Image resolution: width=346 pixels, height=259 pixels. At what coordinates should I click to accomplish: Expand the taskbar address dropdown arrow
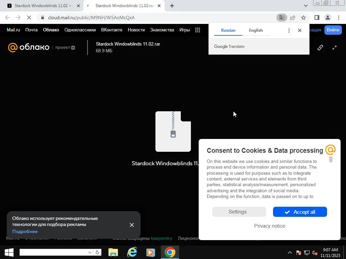[90, 252]
